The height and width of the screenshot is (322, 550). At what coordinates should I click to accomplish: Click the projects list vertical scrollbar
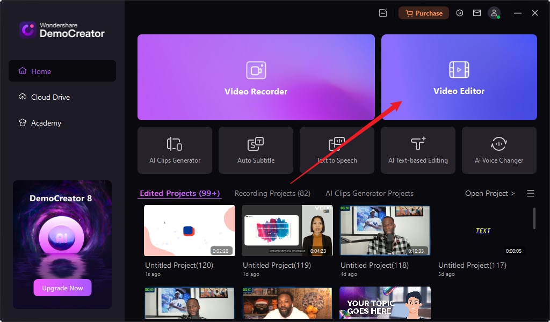point(534,218)
